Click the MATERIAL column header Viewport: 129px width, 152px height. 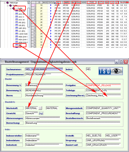[76, 2]
